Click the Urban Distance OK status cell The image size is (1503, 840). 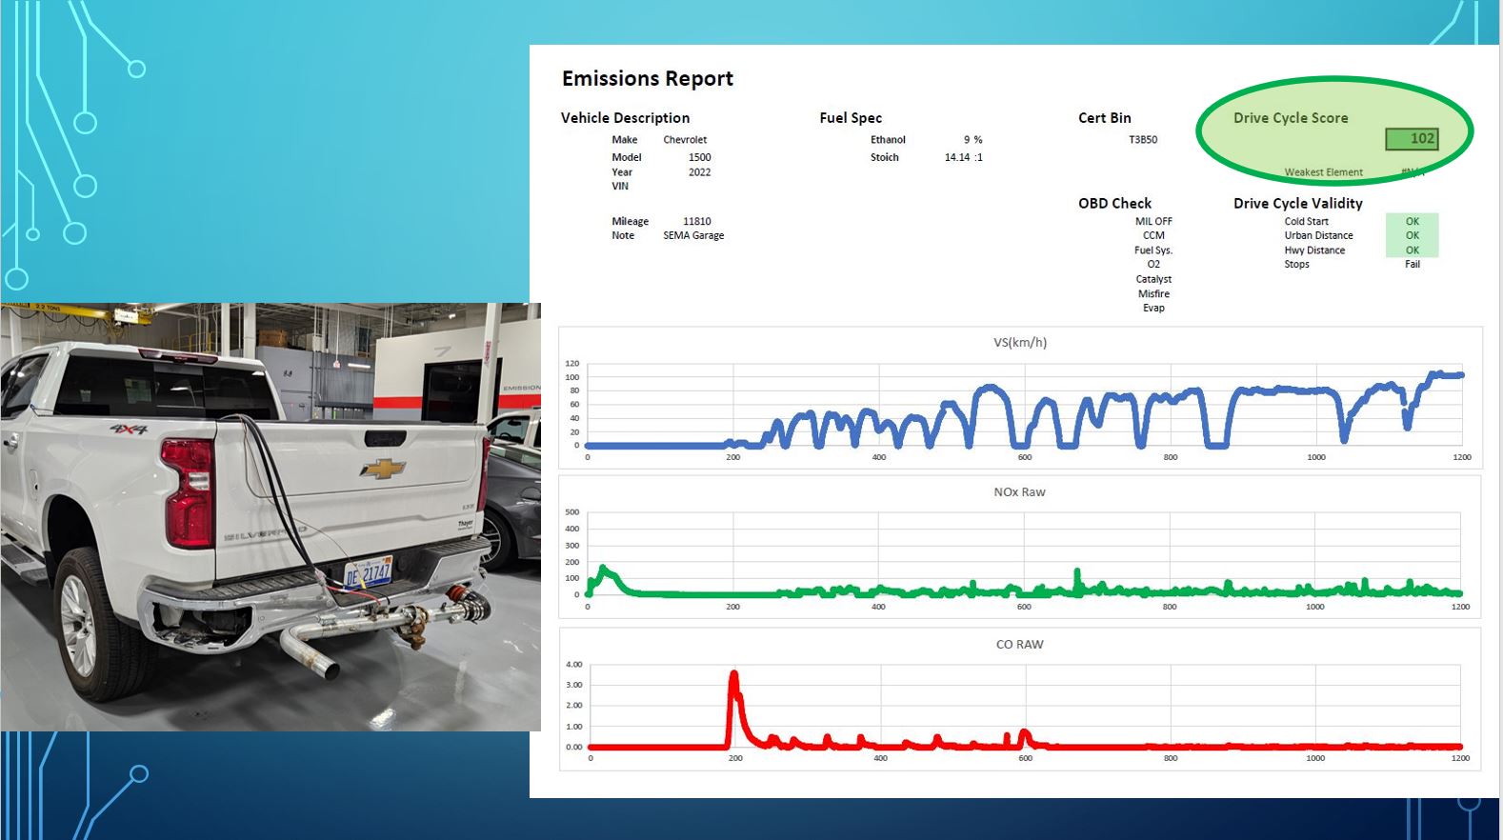[x=1412, y=235]
